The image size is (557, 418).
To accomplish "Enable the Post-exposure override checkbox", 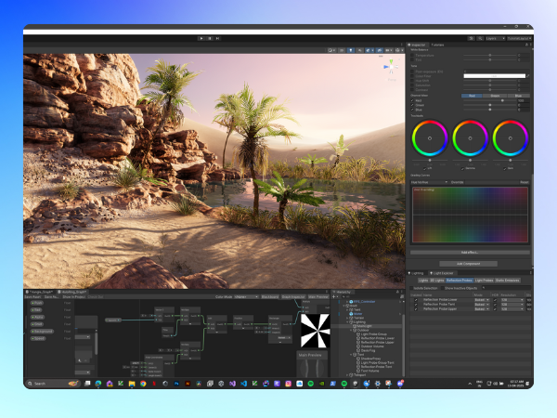I will pos(412,72).
